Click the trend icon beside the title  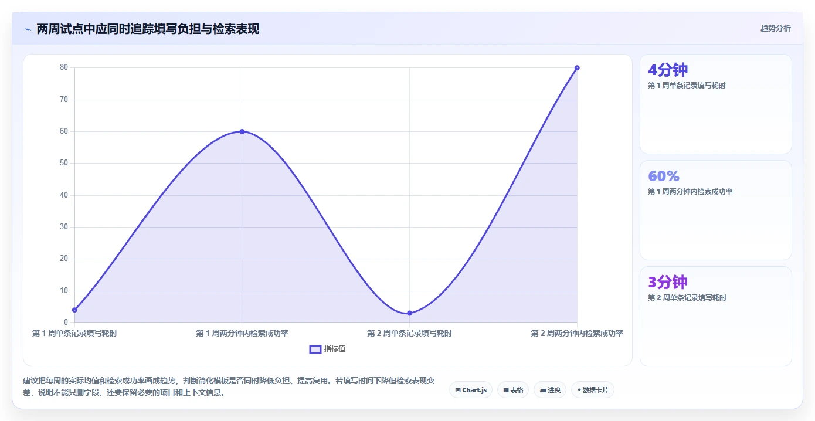[28, 29]
